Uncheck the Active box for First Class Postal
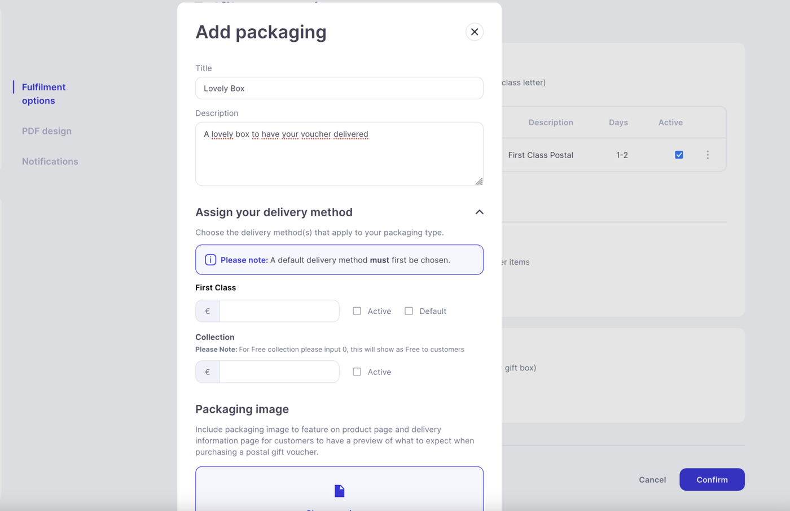This screenshot has width=790, height=511. pyautogui.click(x=679, y=155)
